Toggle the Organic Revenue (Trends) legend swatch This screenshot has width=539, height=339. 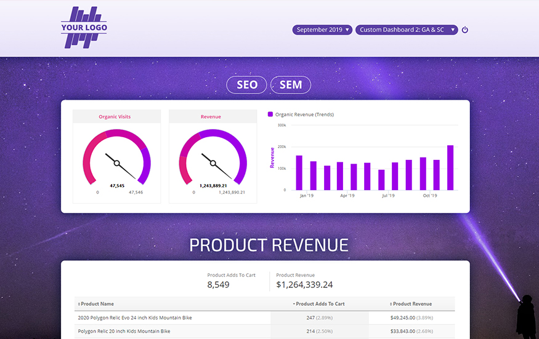(x=270, y=114)
